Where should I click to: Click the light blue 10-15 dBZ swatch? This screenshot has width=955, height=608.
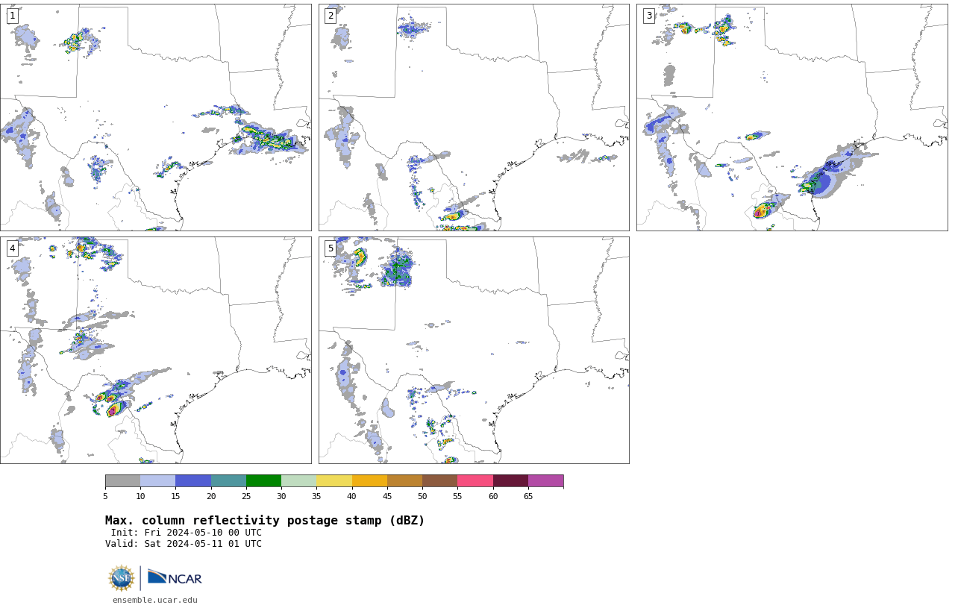(157, 480)
